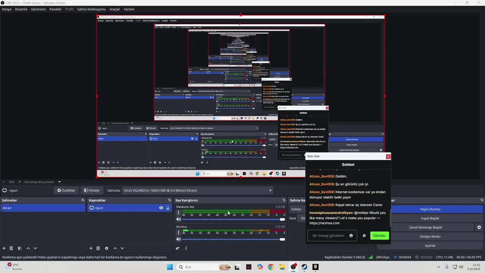Open emoji picker in chat message box

coord(351,235)
